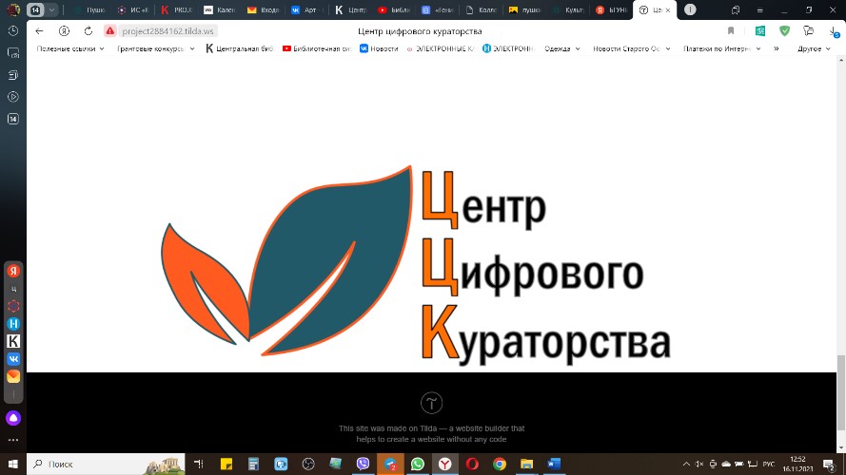Open the green translator extension icon

pyautogui.click(x=760, y=31)
